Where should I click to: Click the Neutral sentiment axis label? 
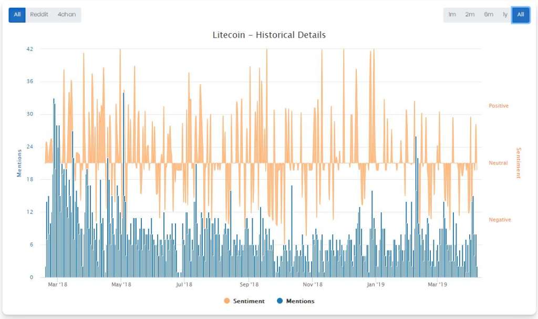pos(498,163)
